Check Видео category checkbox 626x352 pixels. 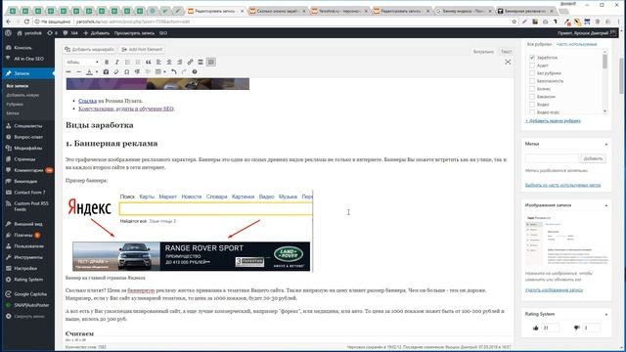(x=532, y=105)
